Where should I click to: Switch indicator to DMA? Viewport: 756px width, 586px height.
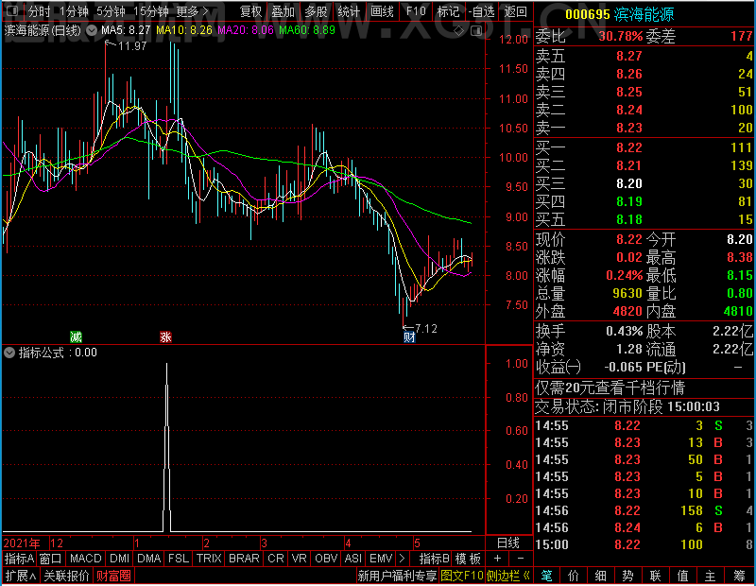tap(149, 559)
